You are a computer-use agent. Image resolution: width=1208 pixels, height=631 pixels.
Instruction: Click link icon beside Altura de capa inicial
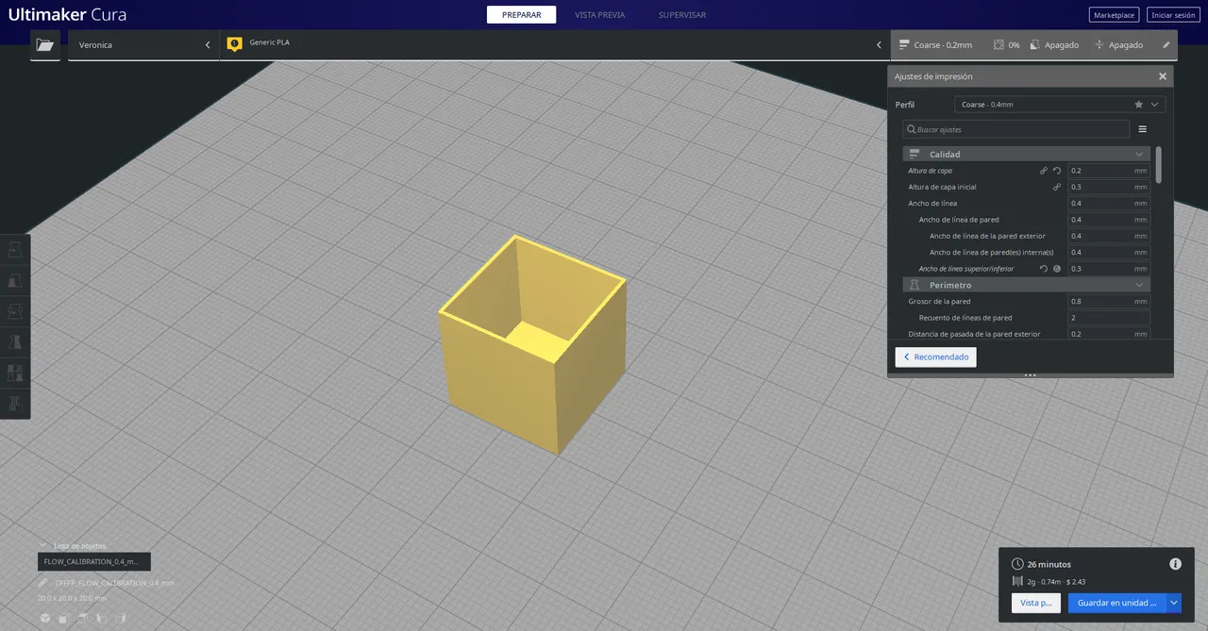tap(1057, 187)
